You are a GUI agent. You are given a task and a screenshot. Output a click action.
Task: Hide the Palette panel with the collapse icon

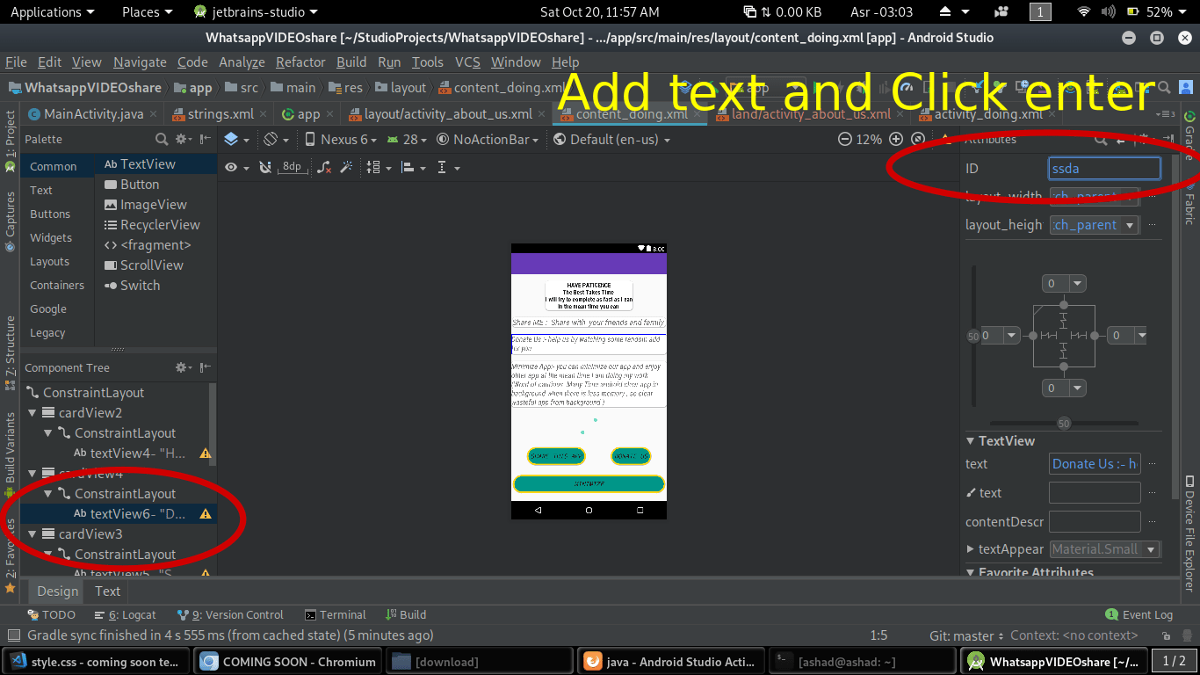pos(206,139)
